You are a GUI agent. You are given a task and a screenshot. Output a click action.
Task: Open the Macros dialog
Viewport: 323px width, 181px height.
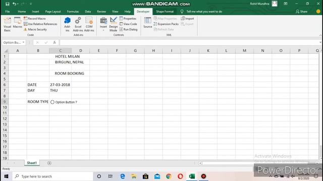coord(17,23)
